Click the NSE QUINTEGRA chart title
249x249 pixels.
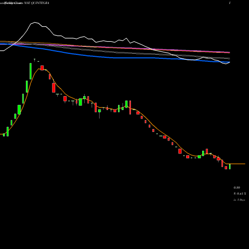(36, 3)
